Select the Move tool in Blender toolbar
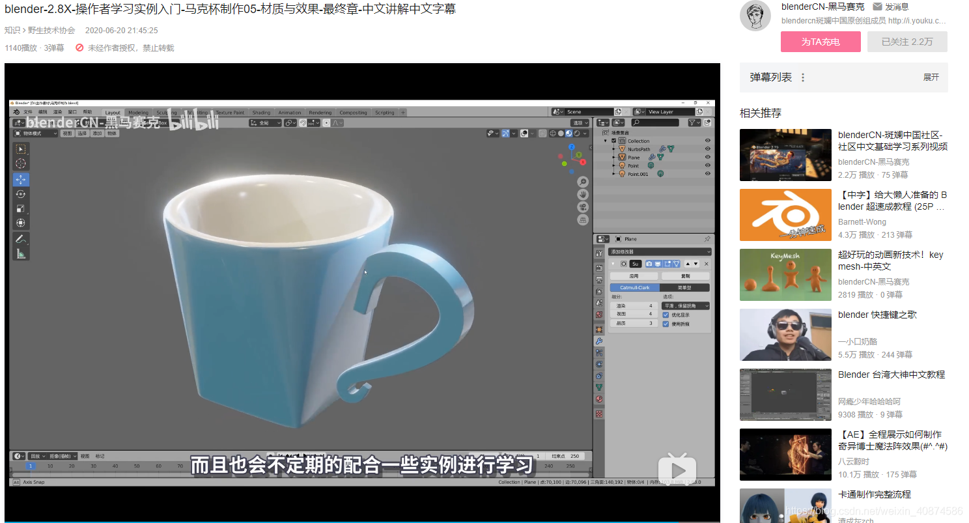Screen dimensions: 969x523 click(x=21, y=180)
